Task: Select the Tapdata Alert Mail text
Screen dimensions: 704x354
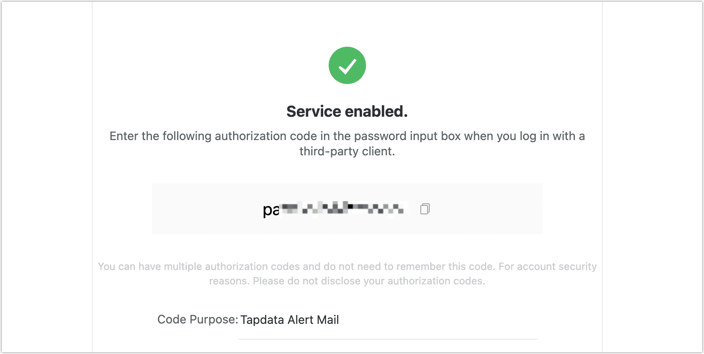Action: (x=290, y=320)
